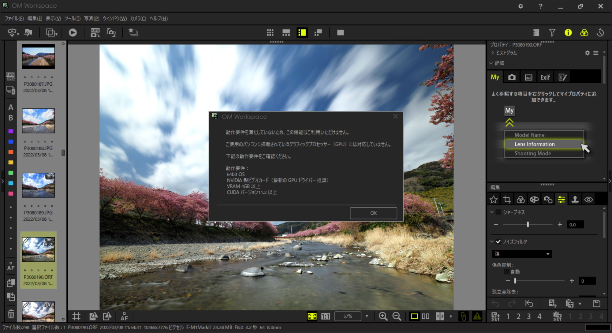Open the ツール menu
This screenshot has height=333, width=612.
72,18
